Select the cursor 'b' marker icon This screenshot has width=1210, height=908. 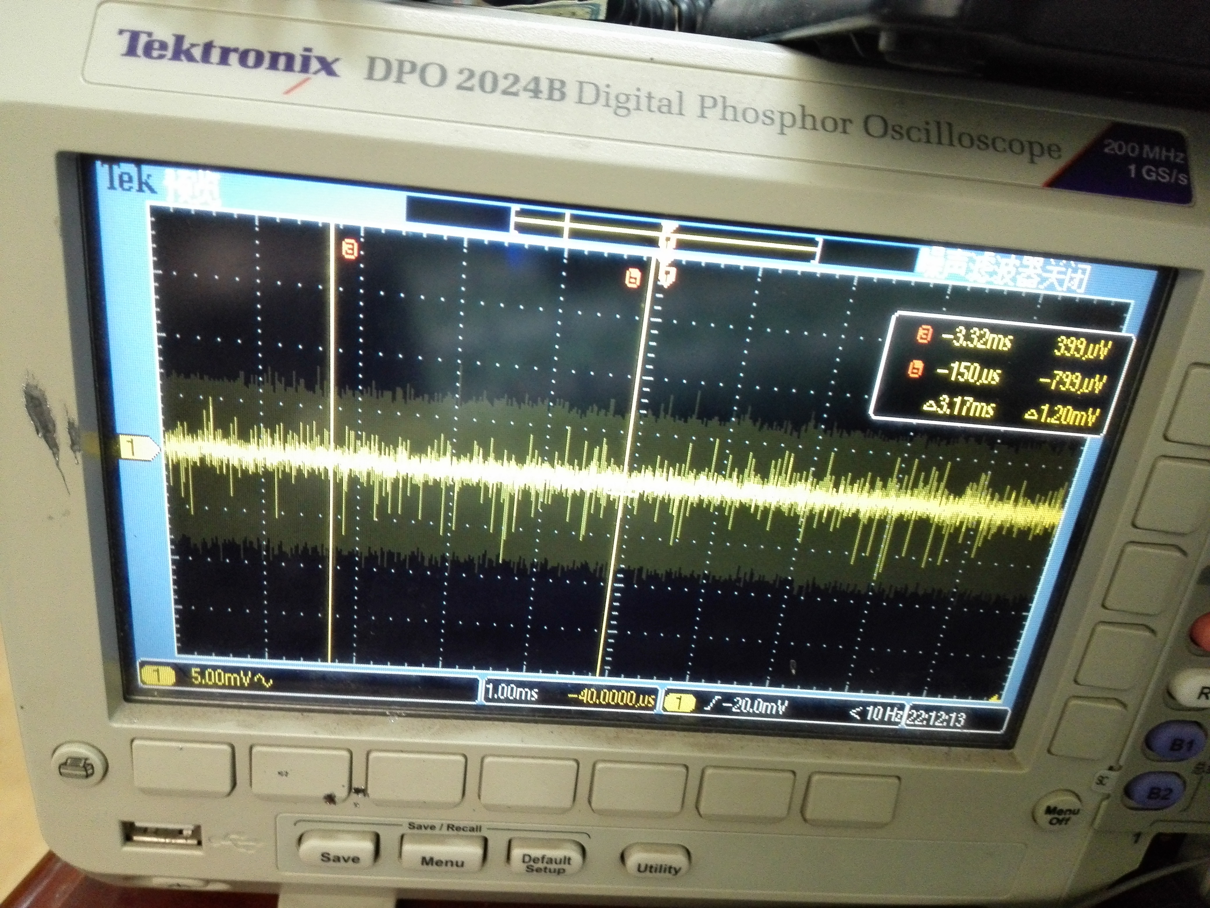(x=633, y=278)
